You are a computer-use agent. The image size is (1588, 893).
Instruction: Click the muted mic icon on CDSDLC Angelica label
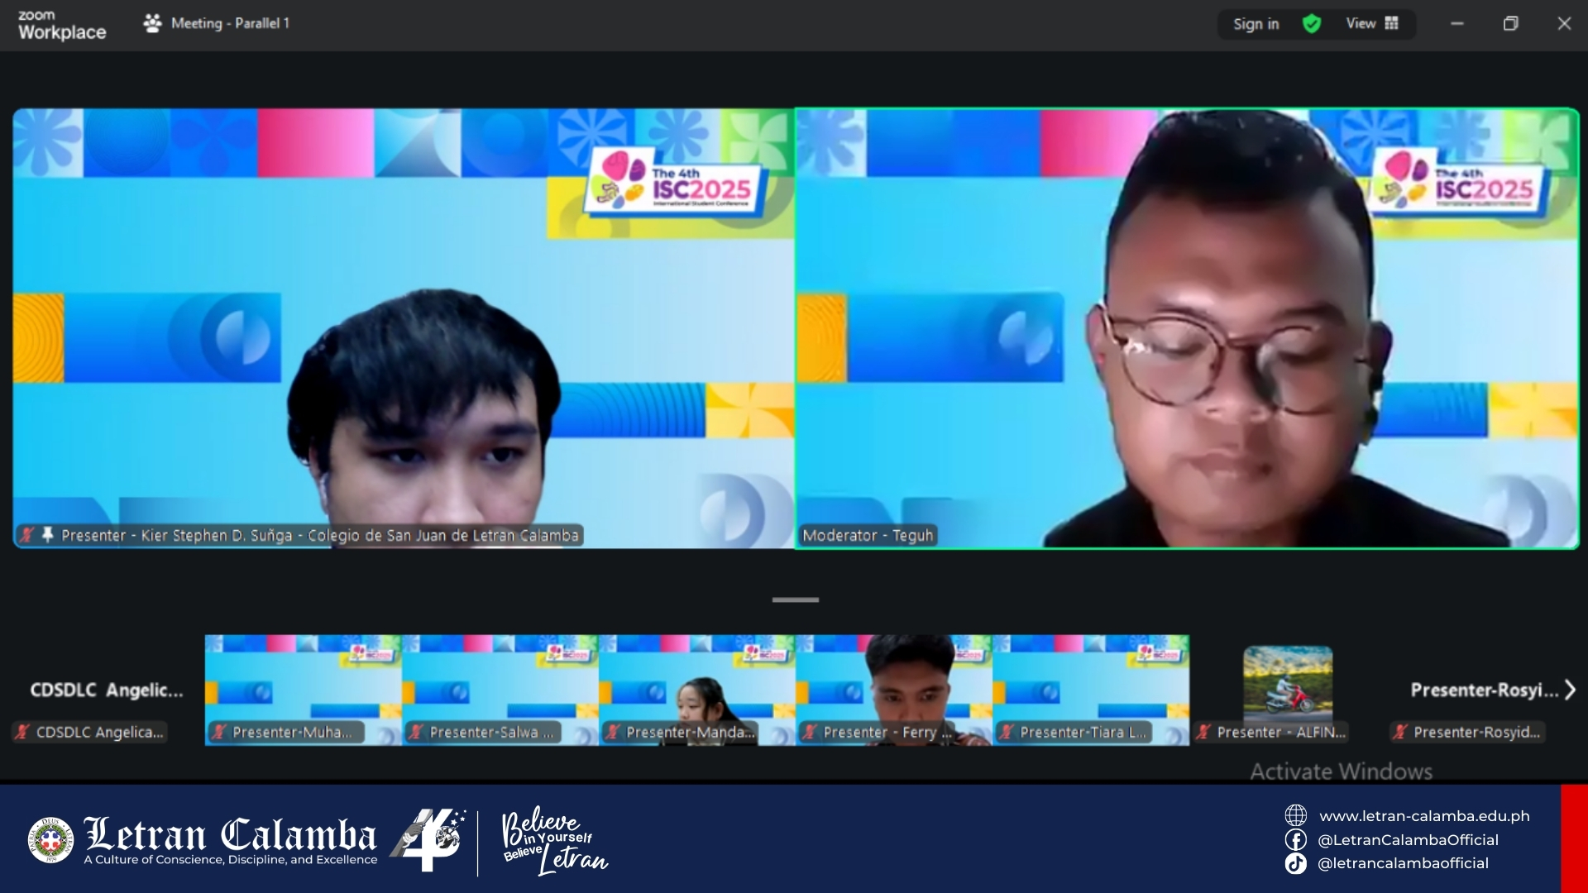tap(23, 732)
